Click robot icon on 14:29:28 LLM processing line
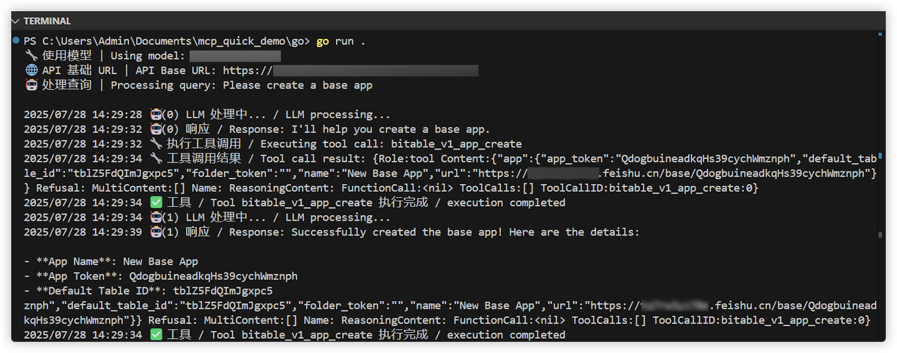This screenshot has width=897, height=353. pyautogui.click(x=156, y=114)
